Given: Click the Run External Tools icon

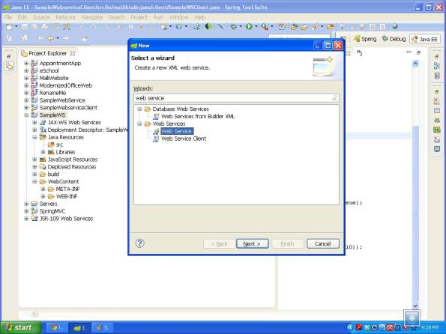Looking at the screenshot, I should [x=265, y=27].
